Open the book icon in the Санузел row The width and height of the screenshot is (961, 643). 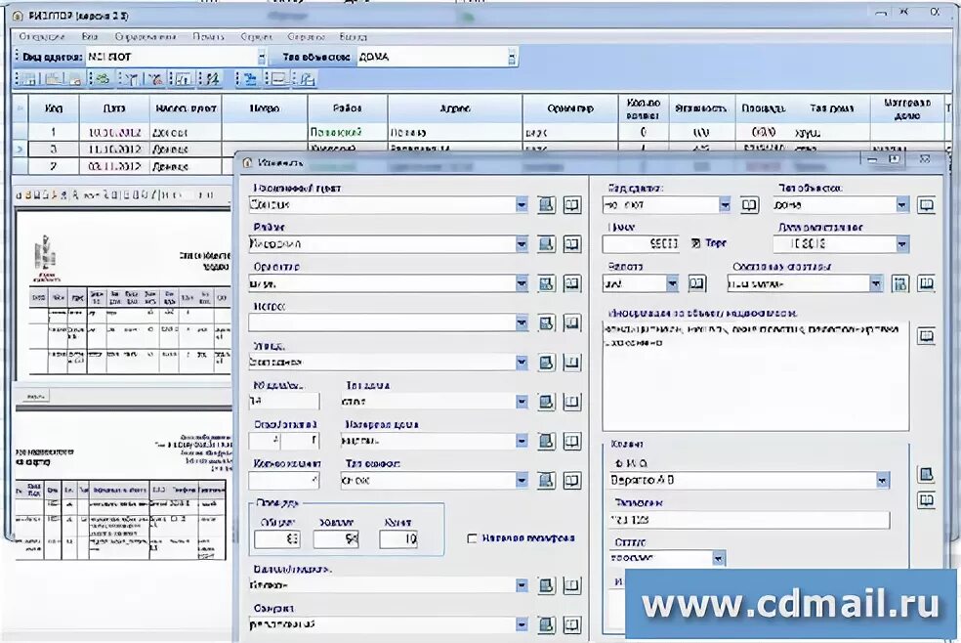572,624
